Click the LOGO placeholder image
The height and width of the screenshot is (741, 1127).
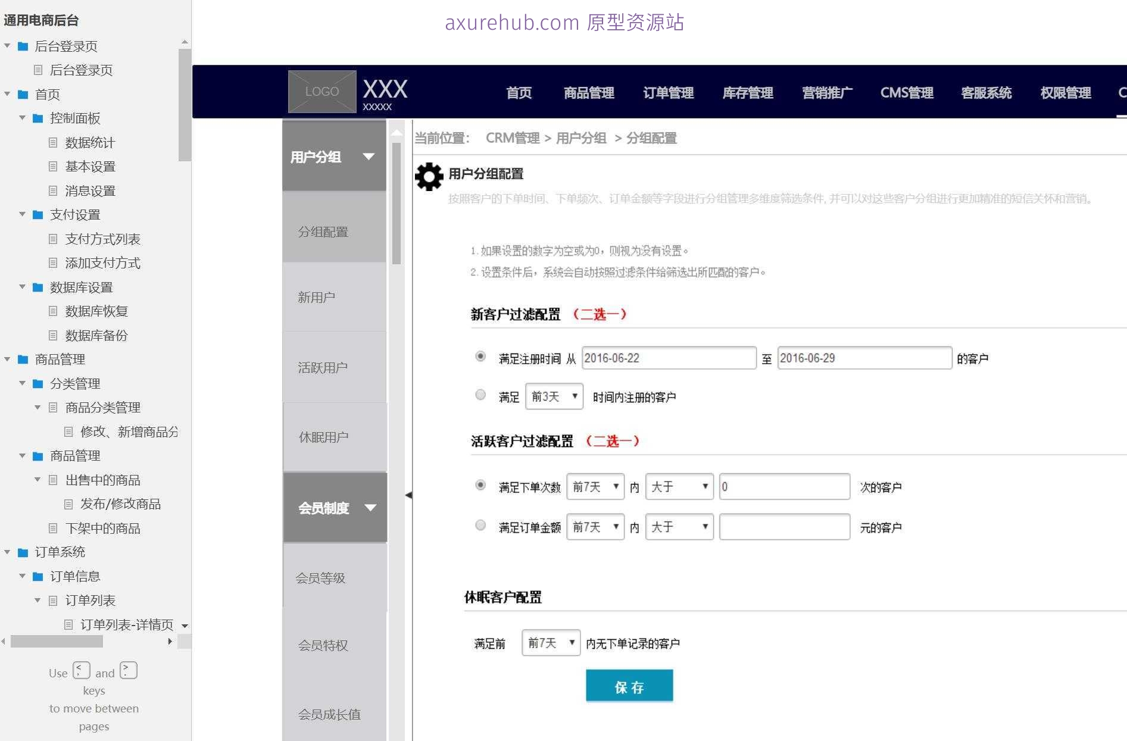(321, 91)
